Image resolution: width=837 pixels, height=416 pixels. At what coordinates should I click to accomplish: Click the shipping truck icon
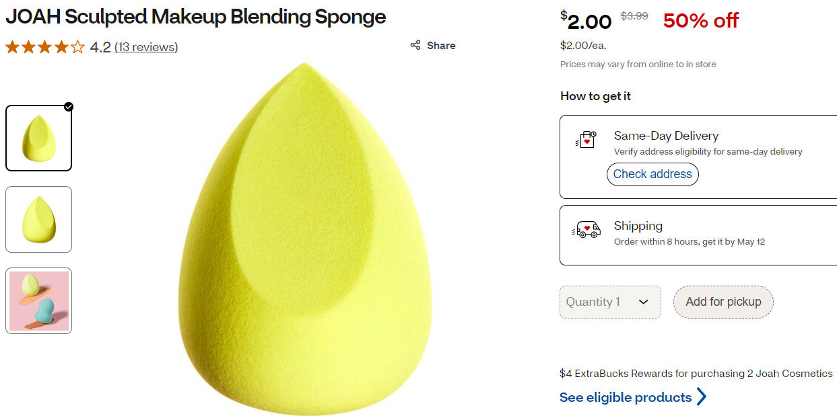pos(586,230)
